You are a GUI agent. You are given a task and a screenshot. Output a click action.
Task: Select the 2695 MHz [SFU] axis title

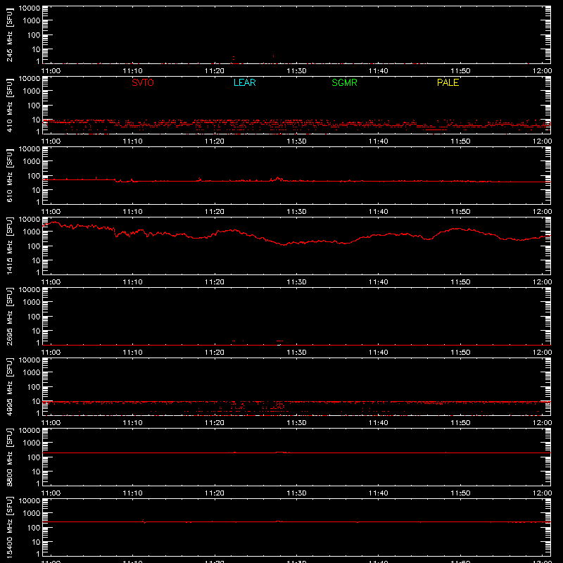pyautogui.click(x=10, y=316)
